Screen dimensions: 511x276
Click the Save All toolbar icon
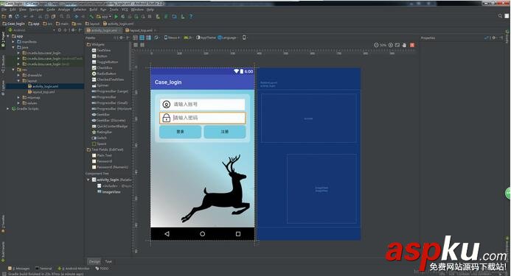(10, 16)
